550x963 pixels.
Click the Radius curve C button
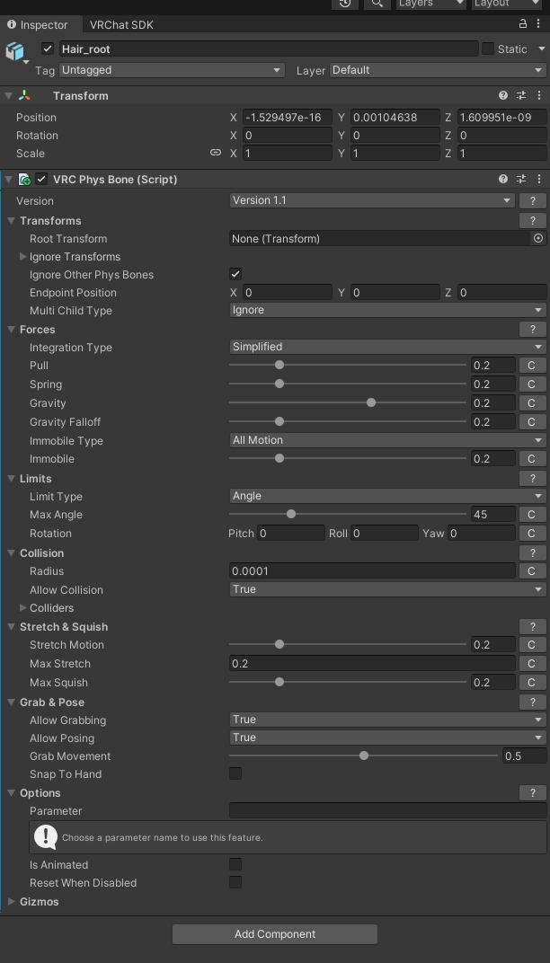click(x=532, y=571)
